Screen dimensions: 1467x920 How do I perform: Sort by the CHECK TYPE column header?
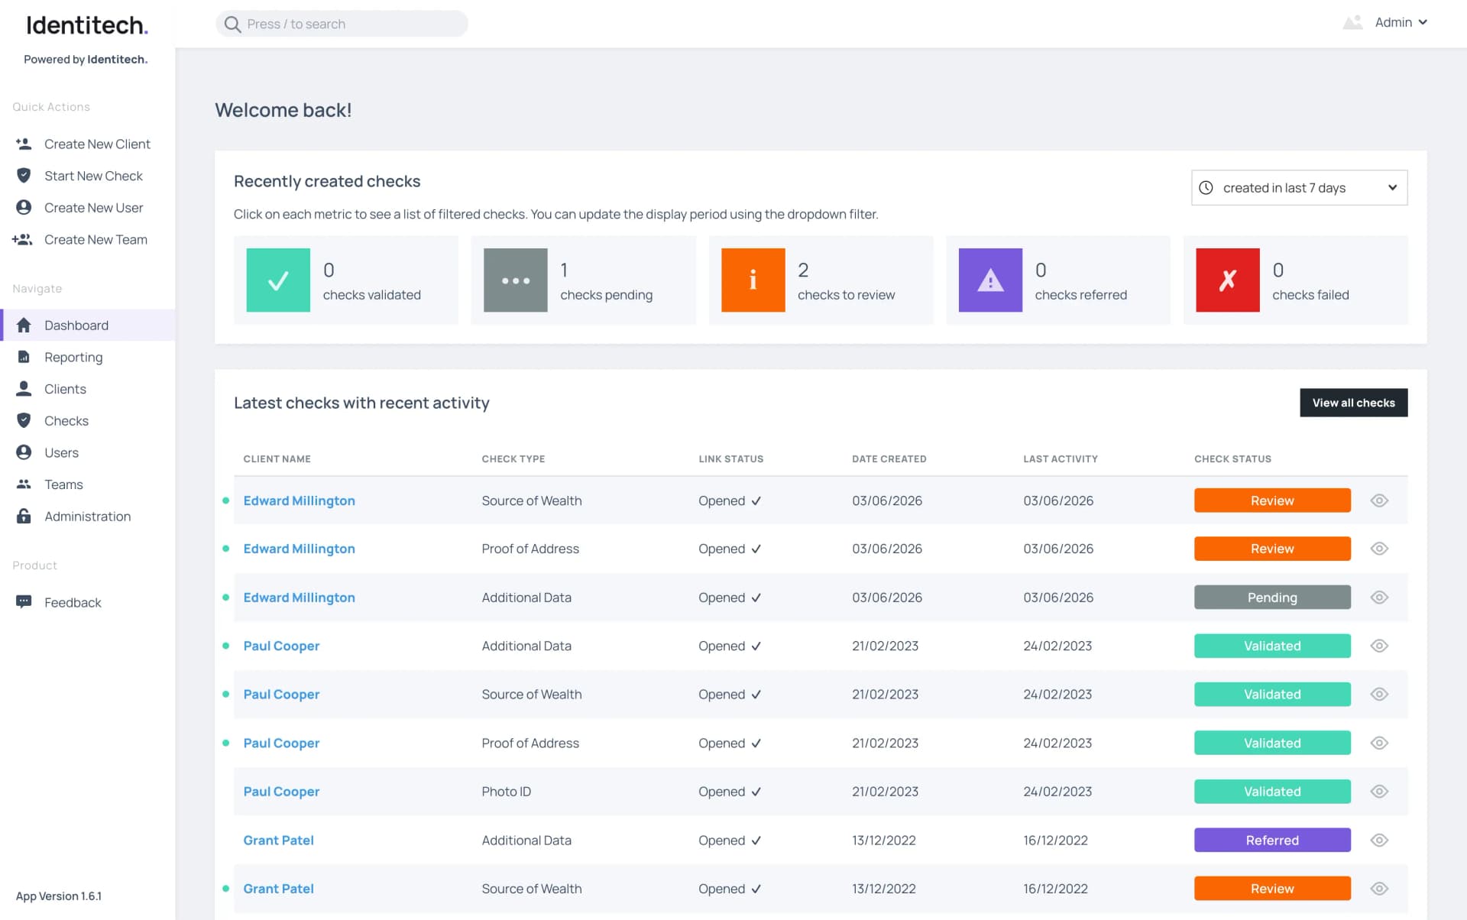tap(513, 458)
